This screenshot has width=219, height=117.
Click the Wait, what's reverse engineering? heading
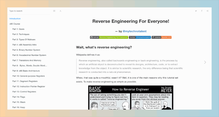click(x=104, y=47)
